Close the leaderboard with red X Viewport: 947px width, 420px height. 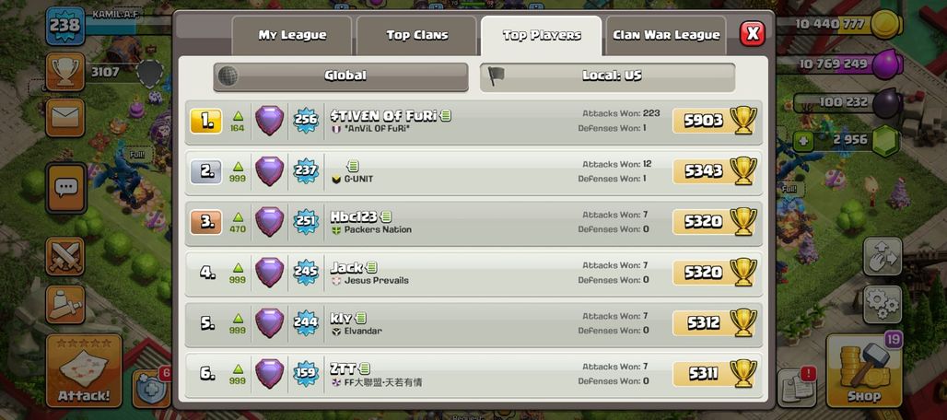753,34
